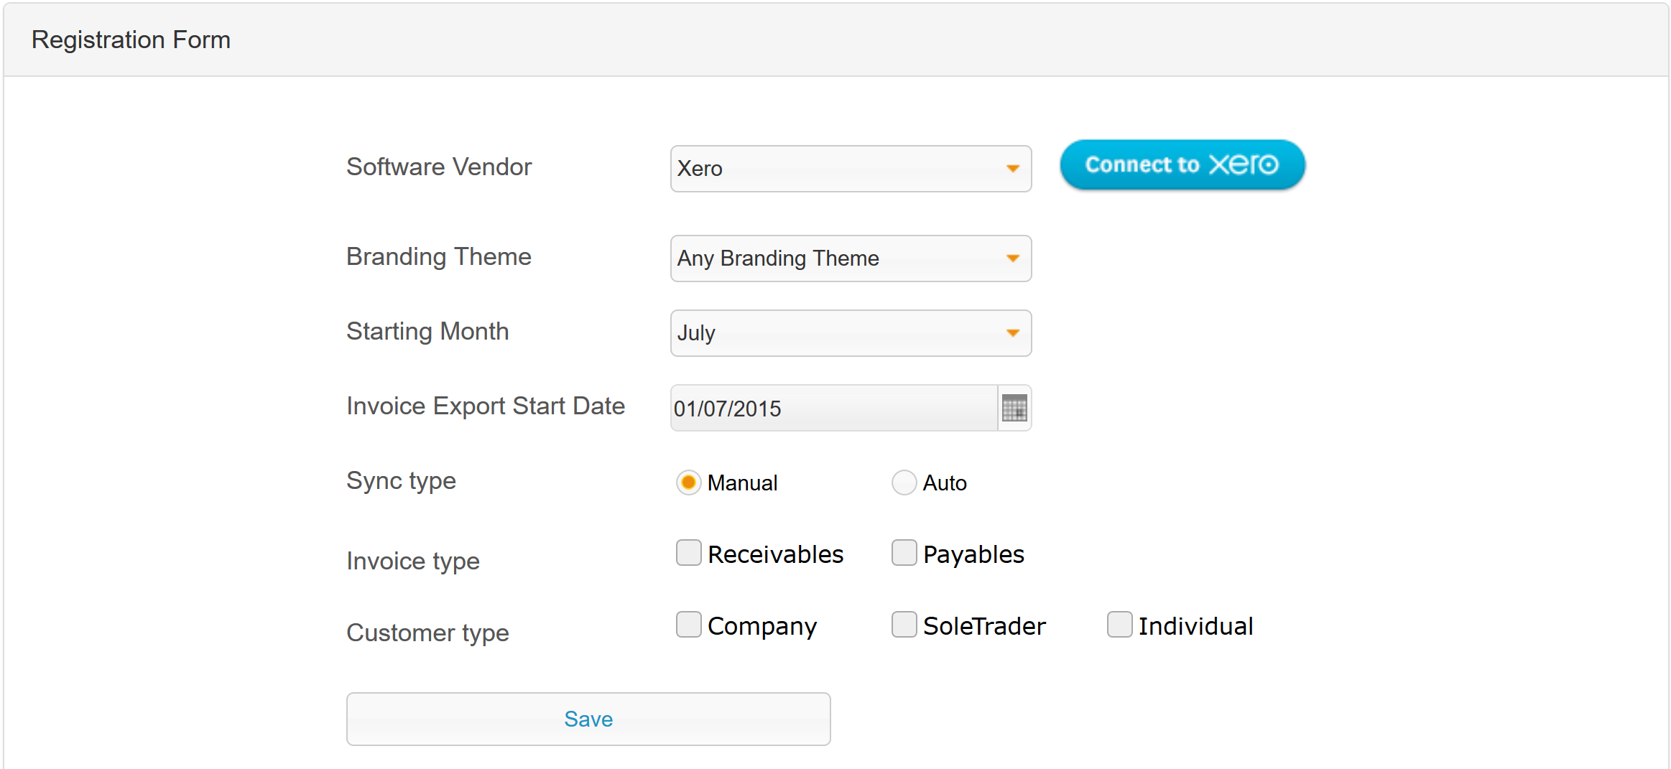Click the Invoice Export Start Date label
This screenshot has height=769, width=1671.
coord(486,406)
